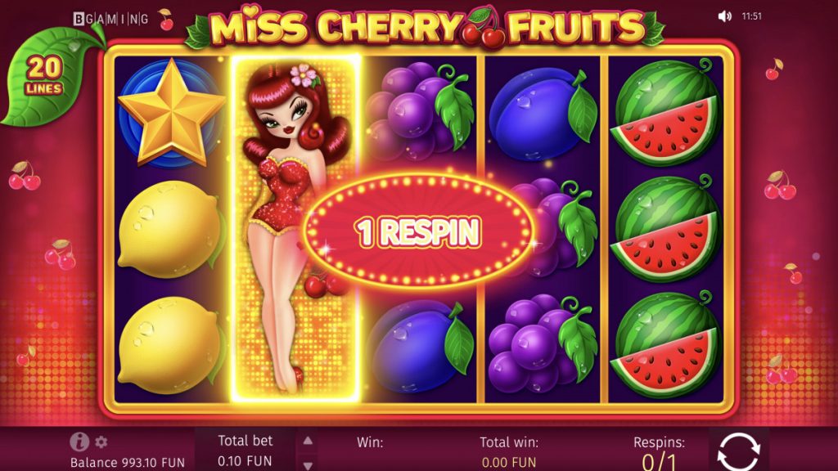The height and width of the screenshot is (471, 838).
Task: Increase total bet with up arrow
Action: 308,441
